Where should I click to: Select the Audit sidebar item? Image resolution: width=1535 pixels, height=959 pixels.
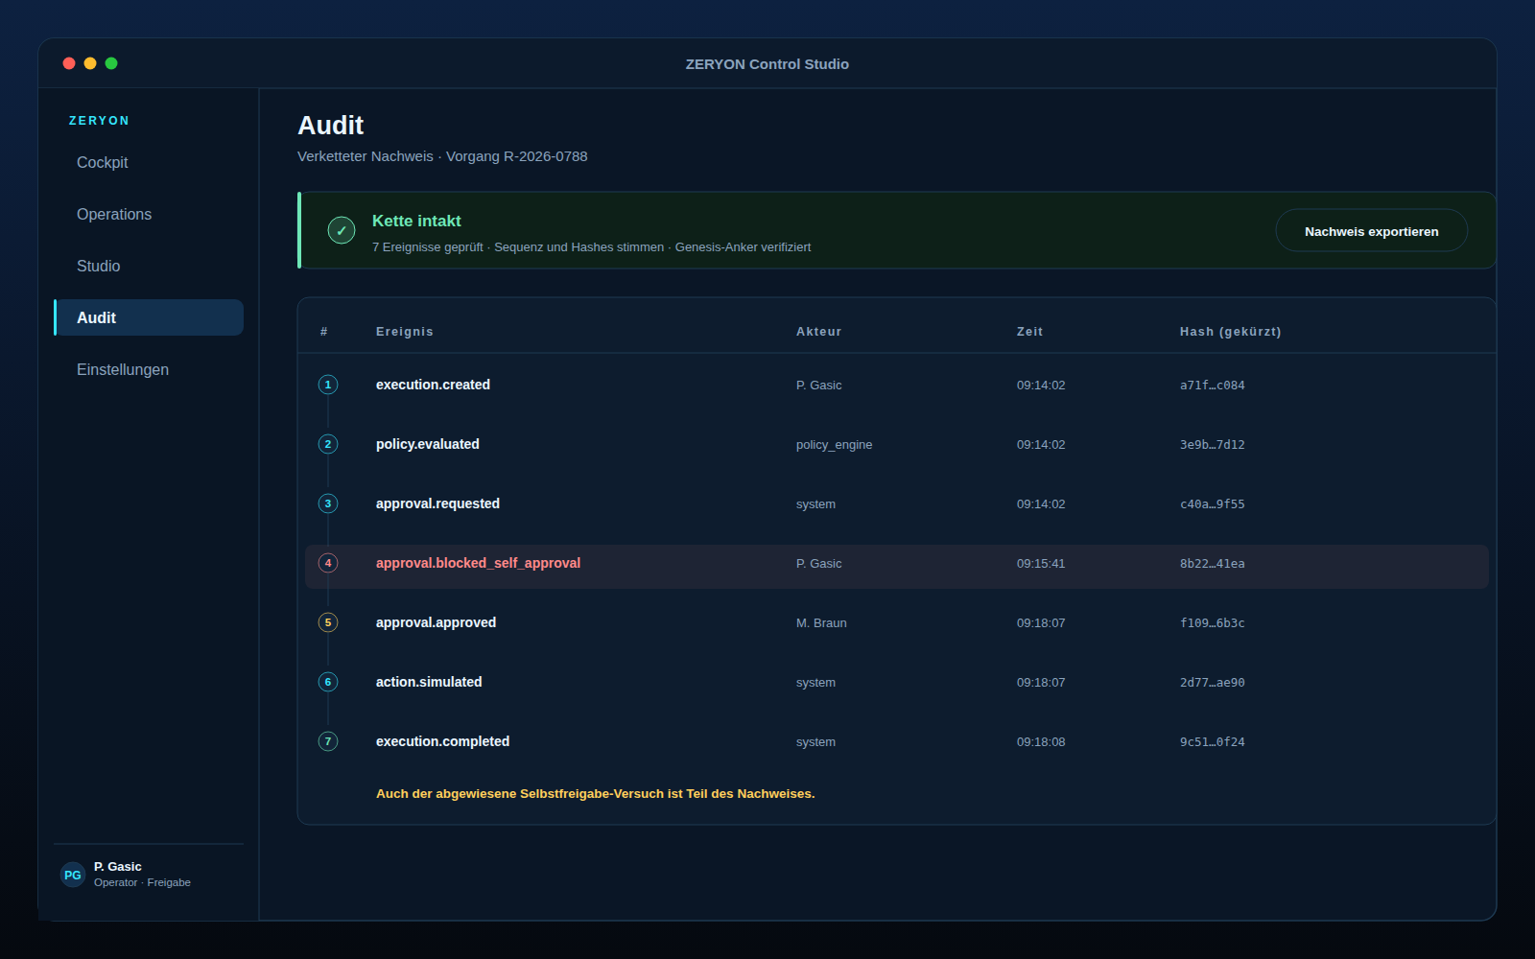[149, 317]
